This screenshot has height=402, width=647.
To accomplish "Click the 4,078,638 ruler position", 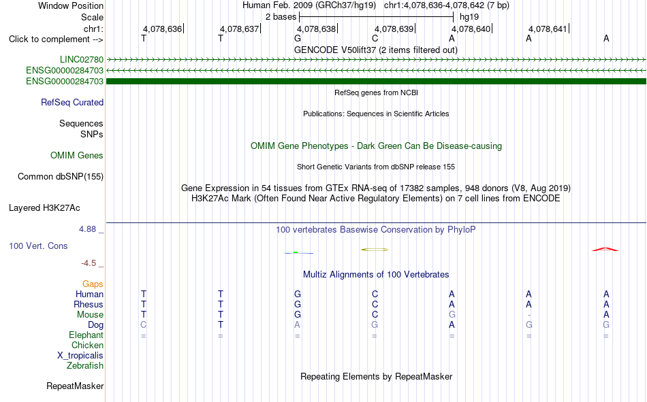I will click(317, 29).
